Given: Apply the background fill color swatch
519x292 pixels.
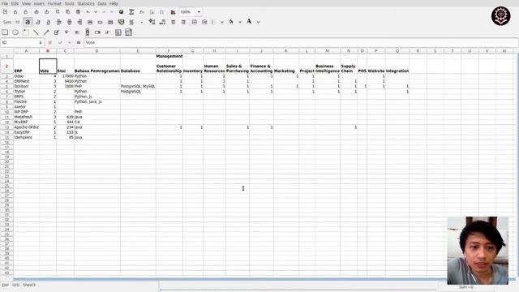Looking at the screenshot, I should coord(231,22).
